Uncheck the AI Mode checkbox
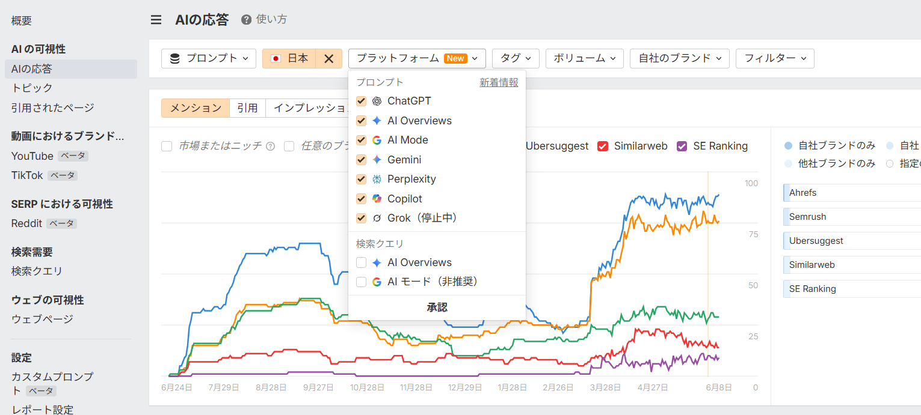Image resolution: width=921 pixels, height=415 pixels. coord(362,140)
